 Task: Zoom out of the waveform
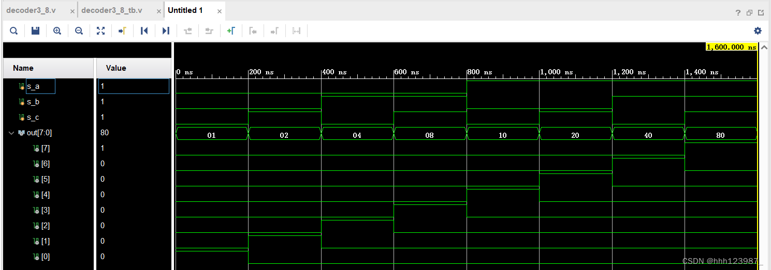(79, 31)
